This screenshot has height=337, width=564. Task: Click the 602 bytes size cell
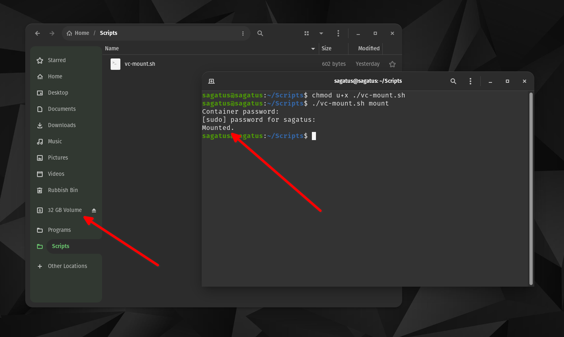click(x=333, y=64)
